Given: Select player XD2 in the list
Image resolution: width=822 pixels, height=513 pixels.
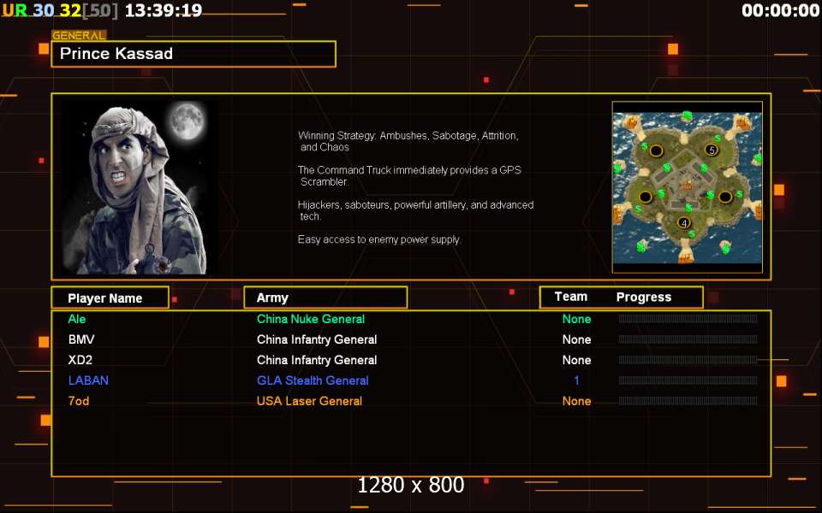Looking at the screenshot, I should pyautogui.click(x=80, y=360).
